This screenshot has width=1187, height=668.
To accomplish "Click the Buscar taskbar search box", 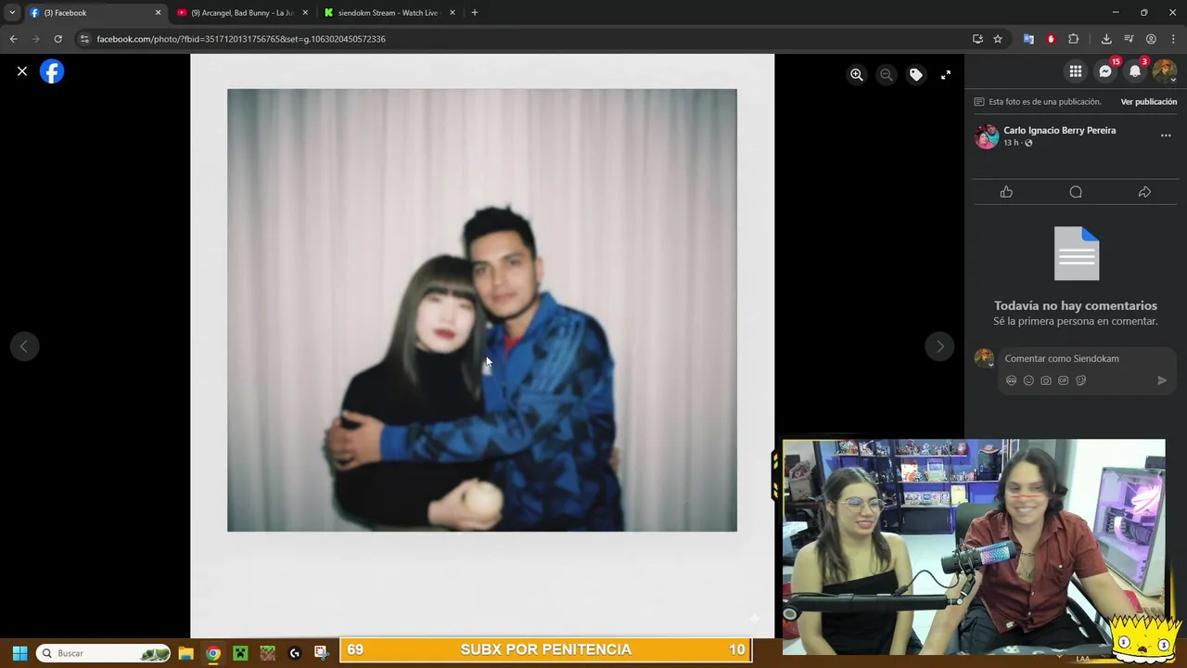I will pyautogui.click(x=104, y=653).
